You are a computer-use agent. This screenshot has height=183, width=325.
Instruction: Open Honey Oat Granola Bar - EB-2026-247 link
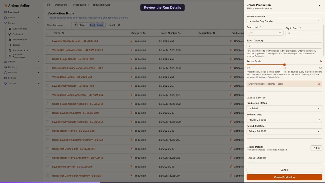pyautogui.click(x=74, y=149)
